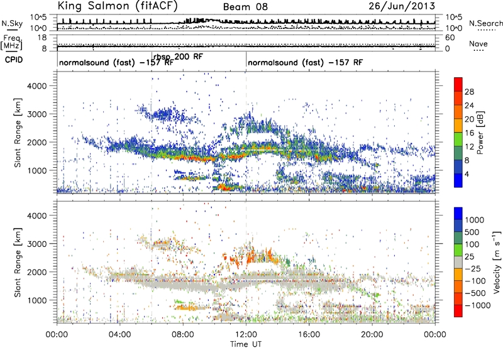This screenshot has height=348, width=503.
Task: Click the Slant Range label of the power panel
Action: (x=18, y=133)
